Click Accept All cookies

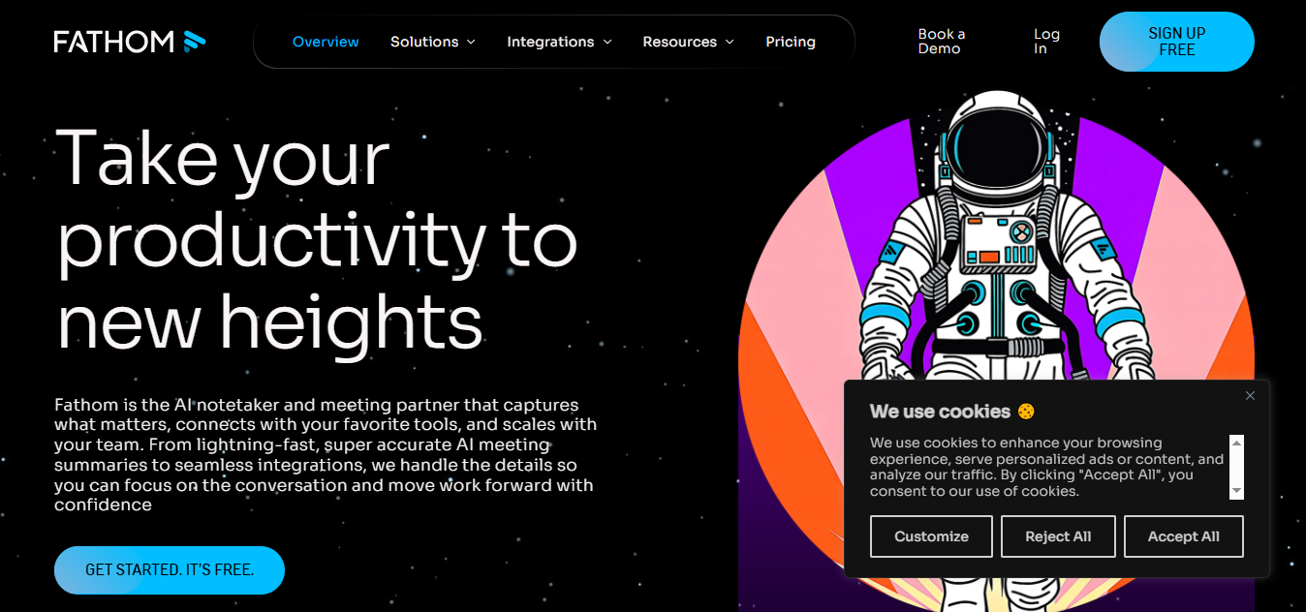coord(1184,536)
